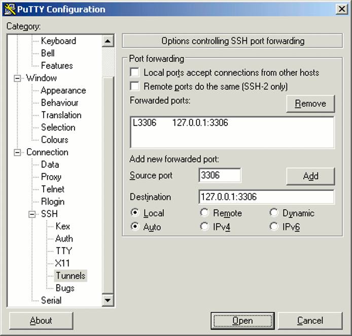This screenshot has height=336, width=352.
Task: Click the Destination input field
Action: 266,197
